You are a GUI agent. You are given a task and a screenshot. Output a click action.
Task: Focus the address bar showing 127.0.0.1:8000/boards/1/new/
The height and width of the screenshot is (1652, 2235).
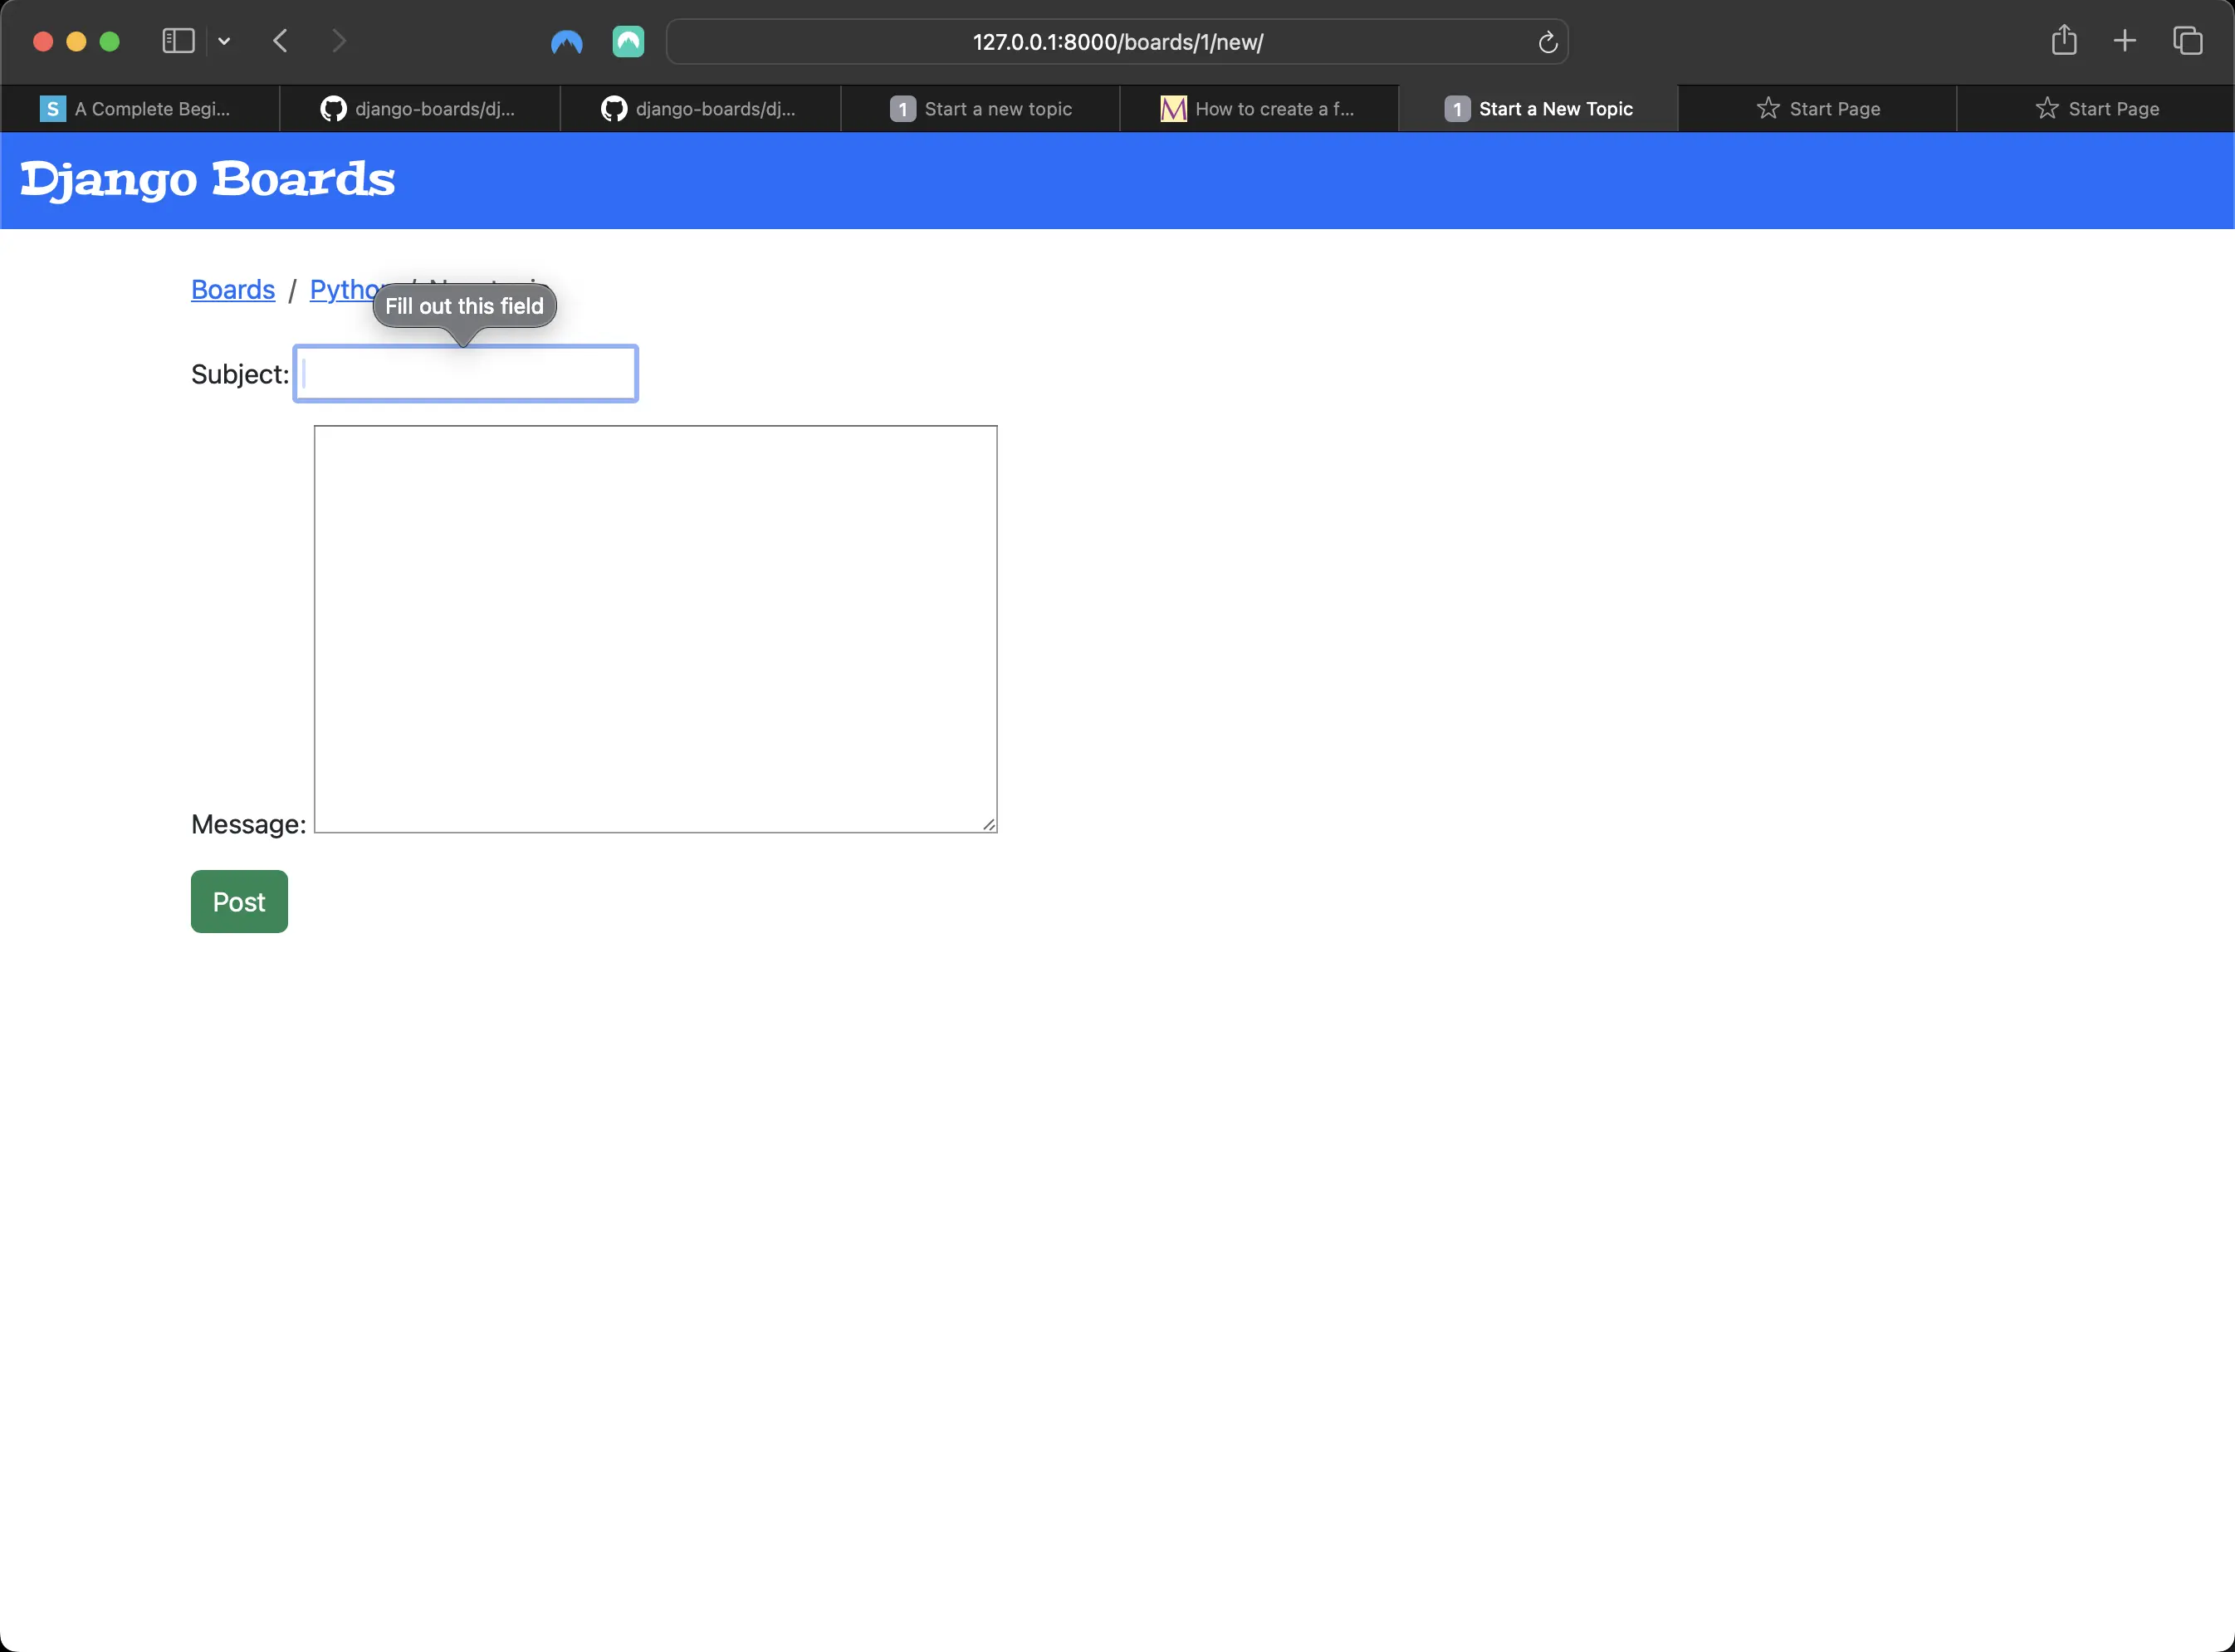coord(1117,42)
